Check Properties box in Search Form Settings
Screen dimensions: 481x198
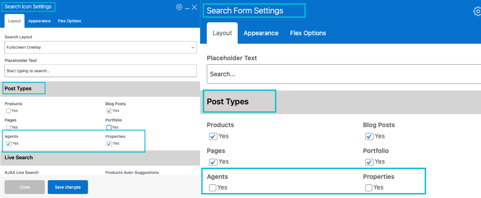coord(369,188)
